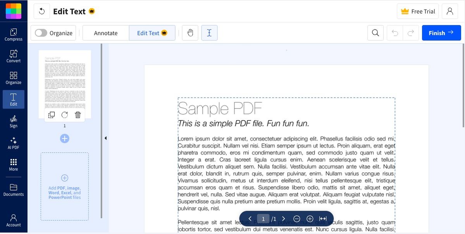
Task: Edit the page number input field
Action: click(263, 219)
